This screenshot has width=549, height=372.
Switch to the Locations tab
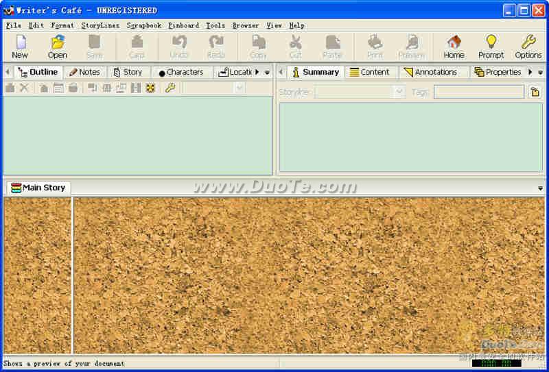235,73
